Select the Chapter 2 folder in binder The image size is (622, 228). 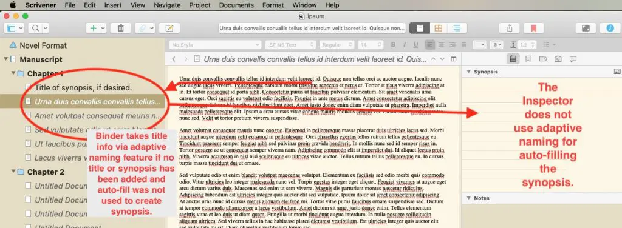point(46,172)
